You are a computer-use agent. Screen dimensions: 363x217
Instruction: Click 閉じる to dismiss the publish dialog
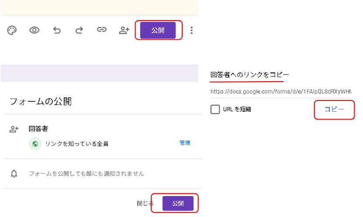coord(145,203)
